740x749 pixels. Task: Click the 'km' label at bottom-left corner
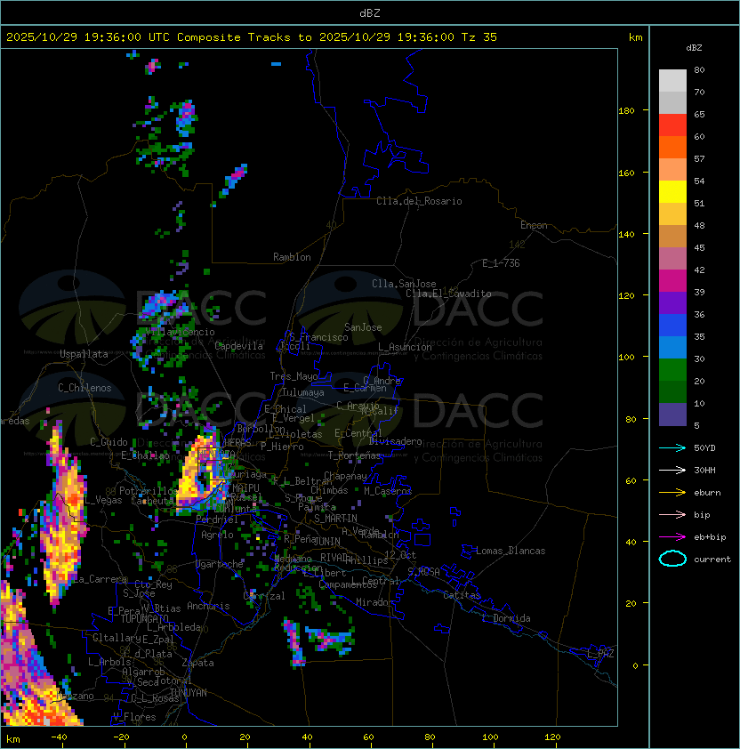(x=13, y=739)
